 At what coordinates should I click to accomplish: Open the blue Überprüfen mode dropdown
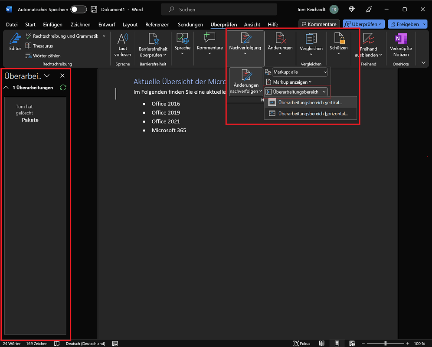click(363, 24)
